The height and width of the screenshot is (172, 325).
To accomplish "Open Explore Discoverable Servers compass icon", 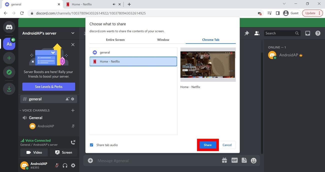I will (x=9, y=72).
